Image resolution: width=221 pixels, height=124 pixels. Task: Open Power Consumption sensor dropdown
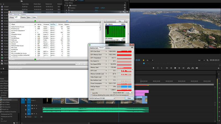pos(106,83)
